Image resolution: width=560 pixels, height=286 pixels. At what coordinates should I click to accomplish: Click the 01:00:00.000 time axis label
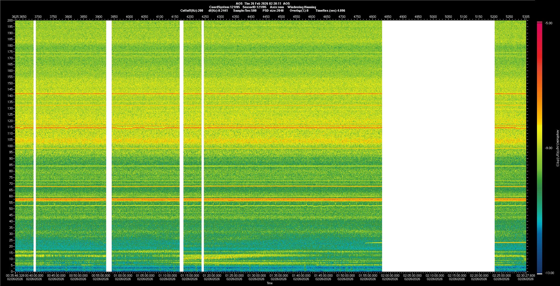coord(123,275)
